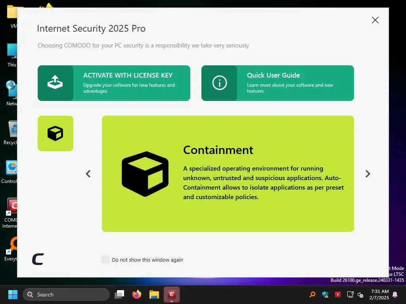
Task: Click the Comodo taskbar app icon
Action: click(x=171, y=294)
